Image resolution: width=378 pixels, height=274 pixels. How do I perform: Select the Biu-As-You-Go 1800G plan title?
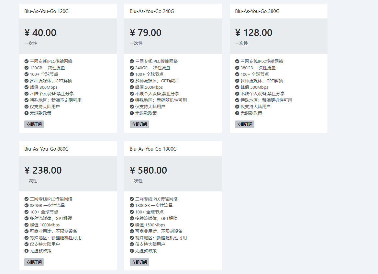point(153,149)
